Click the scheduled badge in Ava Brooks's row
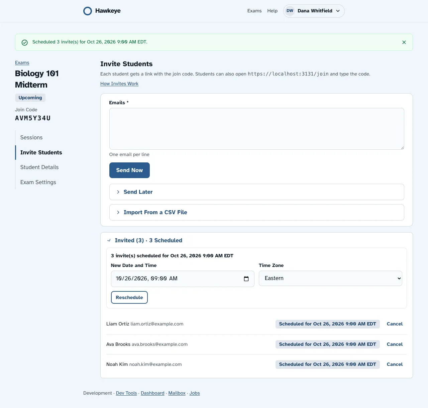 328,344
